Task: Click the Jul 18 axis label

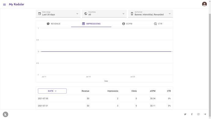Action: 88,77
